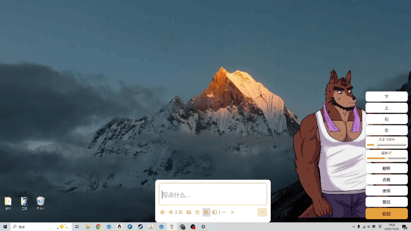Open the 表情 expression option
411x231 pixels.
coord(386,191)
